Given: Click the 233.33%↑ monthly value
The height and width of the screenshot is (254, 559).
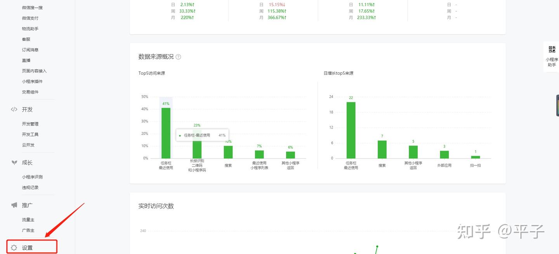Looking at the screenshot, I should tap(367, 17).
